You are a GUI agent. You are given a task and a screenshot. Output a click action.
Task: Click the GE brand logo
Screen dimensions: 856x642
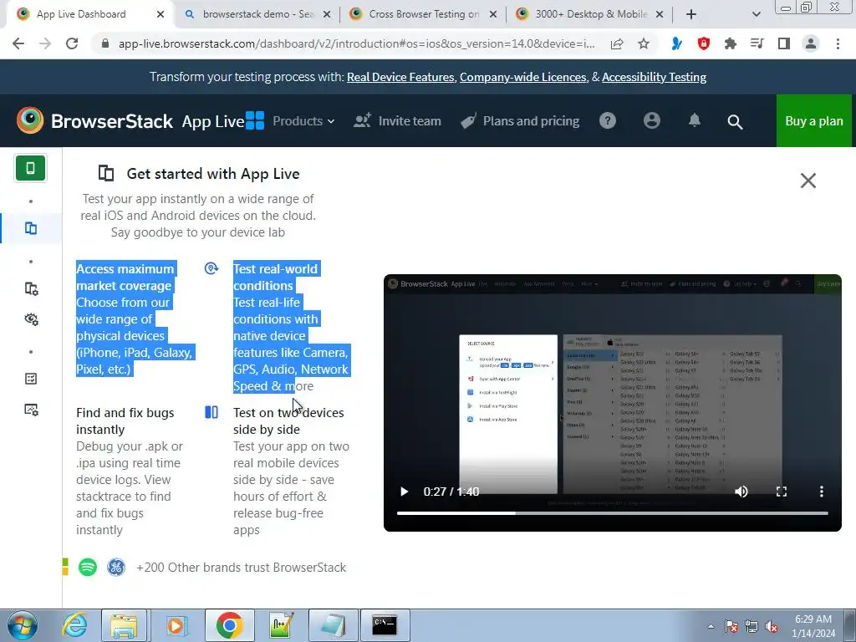point(115,568)
